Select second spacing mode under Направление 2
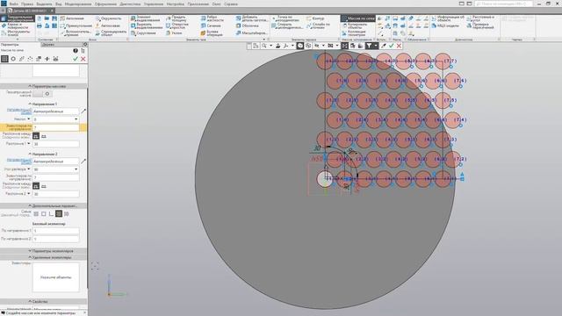The height and width of the screenshot is (316, 562). (x=44, y=186)
